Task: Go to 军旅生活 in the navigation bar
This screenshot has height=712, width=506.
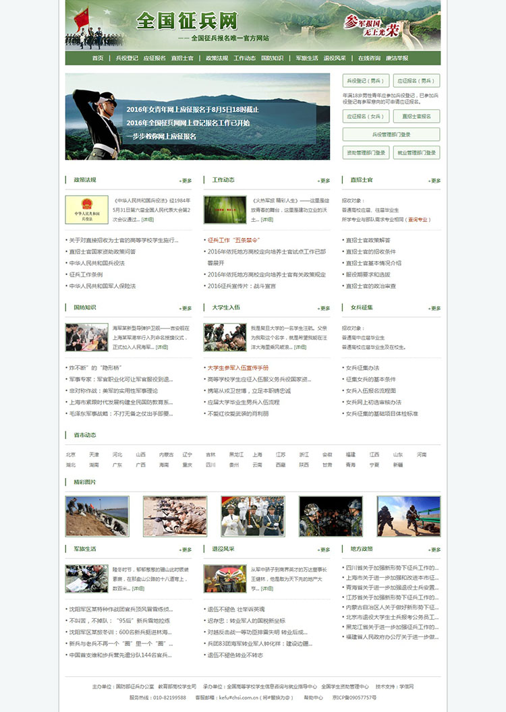Action: coord(307,58)
